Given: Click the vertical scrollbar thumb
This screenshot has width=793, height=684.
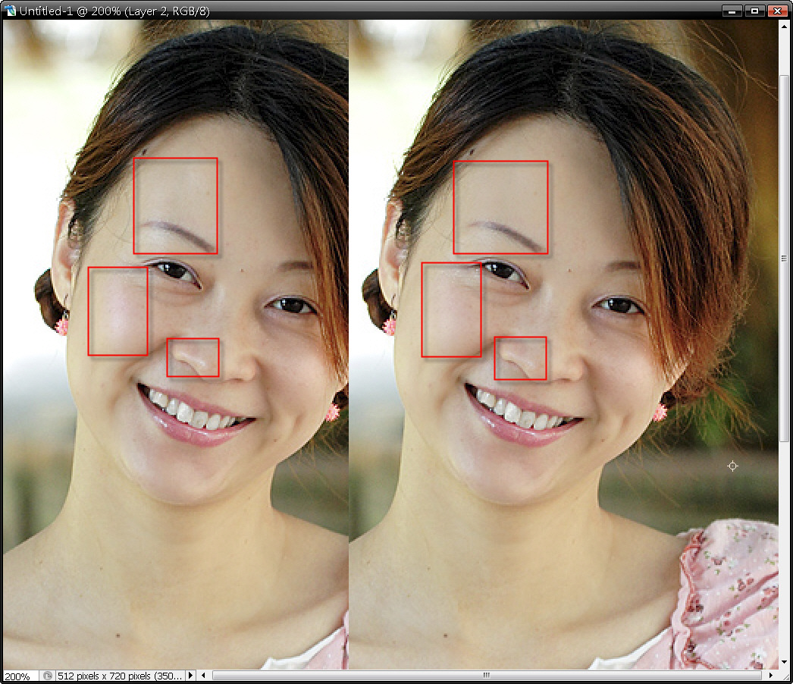Looking at the screenshot, I should [x=785, y=258].
